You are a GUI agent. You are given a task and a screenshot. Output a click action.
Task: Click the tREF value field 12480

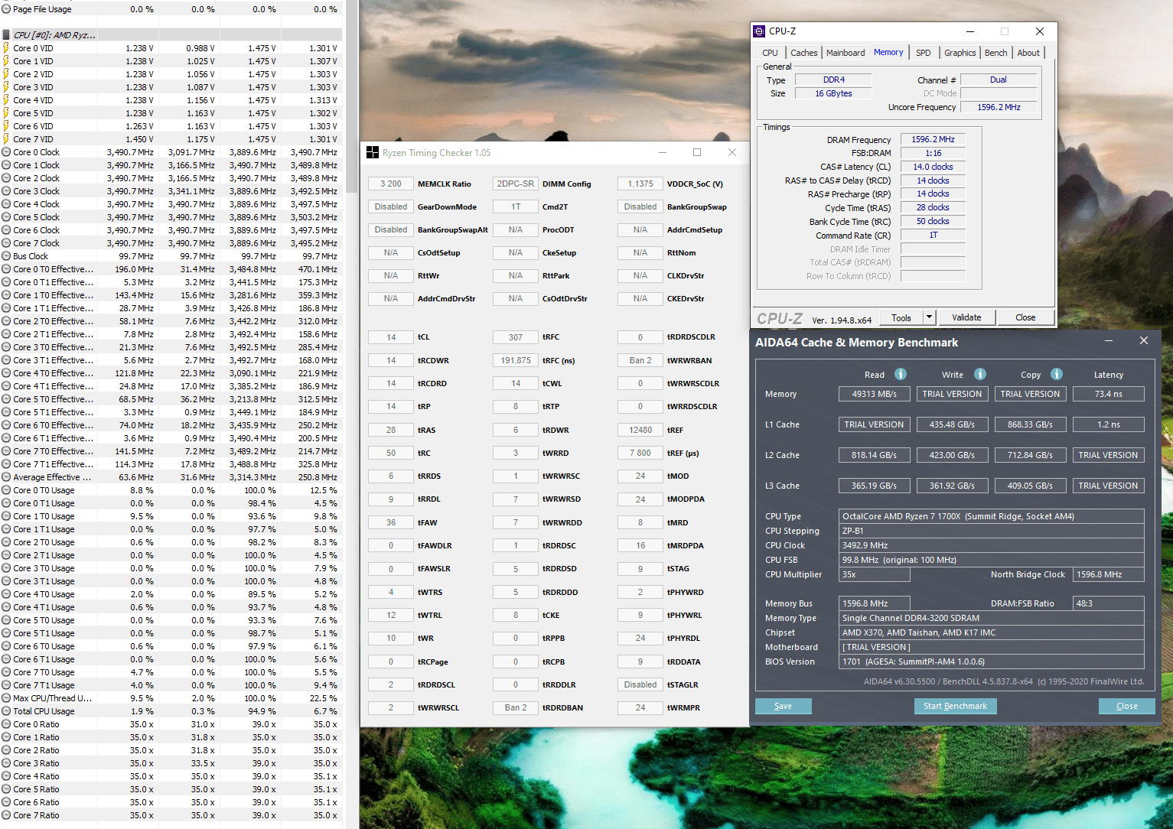tap(640, 430)
